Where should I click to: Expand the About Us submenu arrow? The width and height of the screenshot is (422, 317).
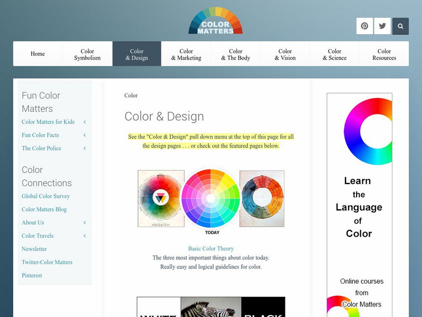pyautogui.click(x=84, y=222)
